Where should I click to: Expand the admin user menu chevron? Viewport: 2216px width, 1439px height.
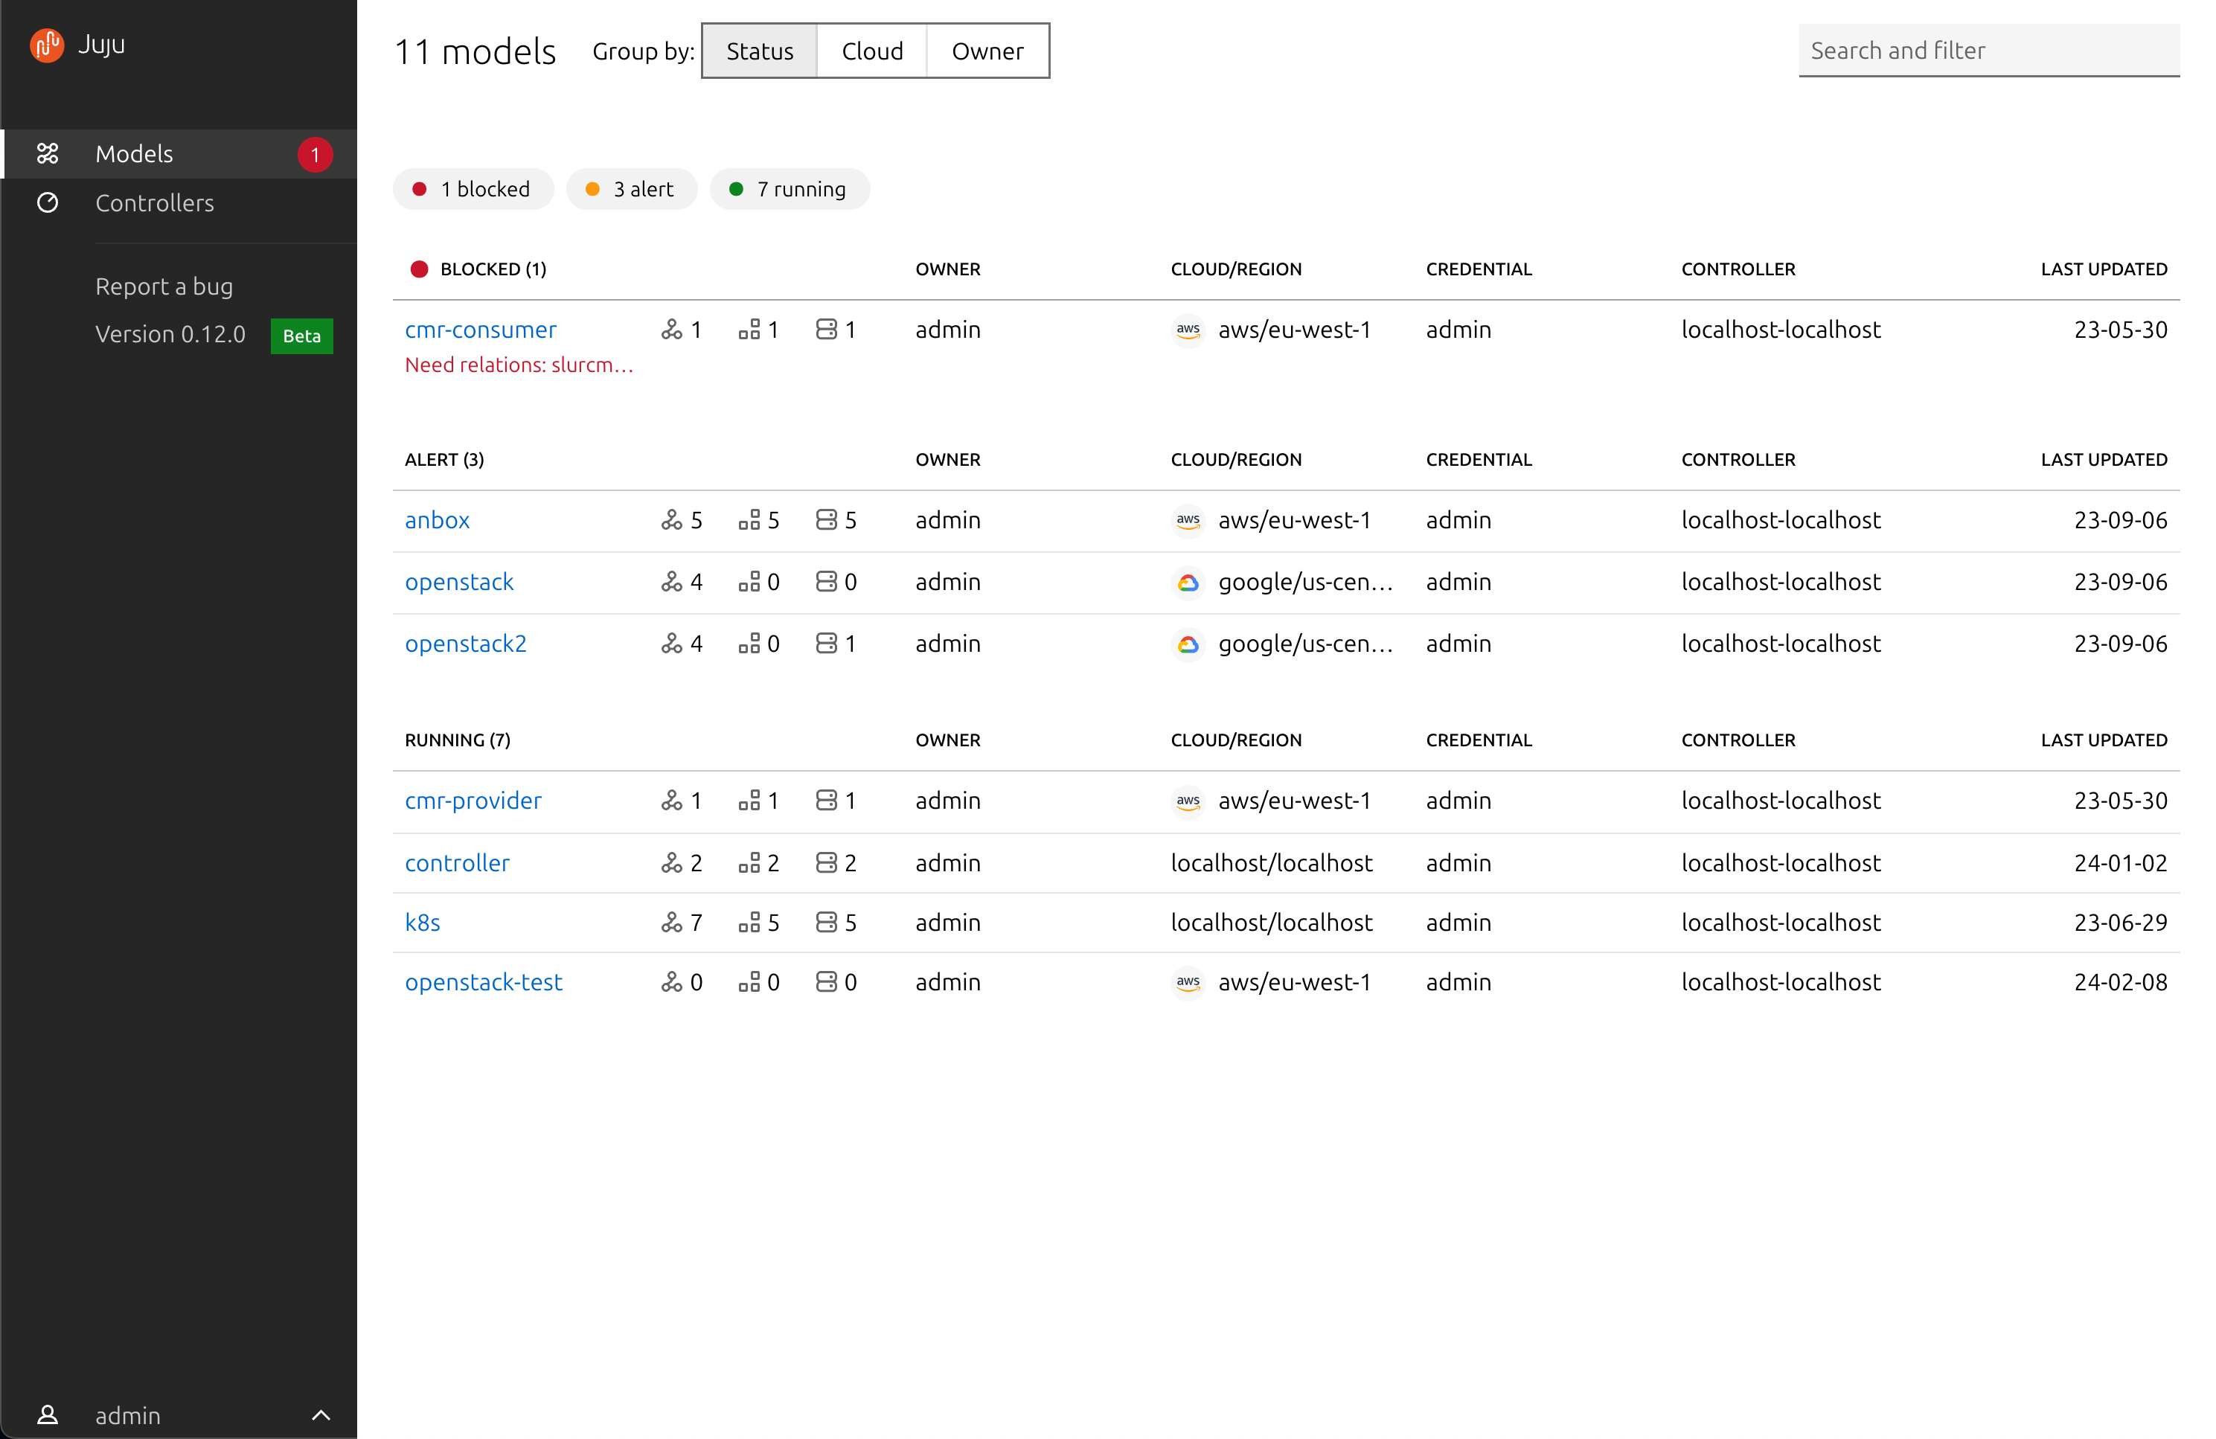click(320, 1414)
